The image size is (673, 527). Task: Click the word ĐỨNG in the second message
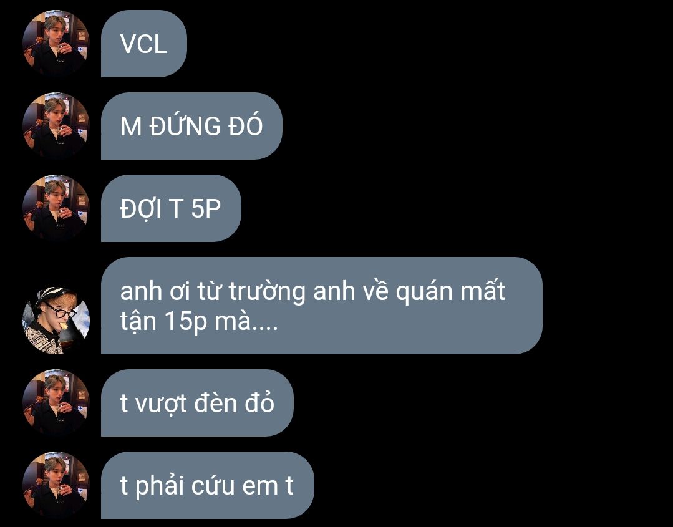pos(185,125)
